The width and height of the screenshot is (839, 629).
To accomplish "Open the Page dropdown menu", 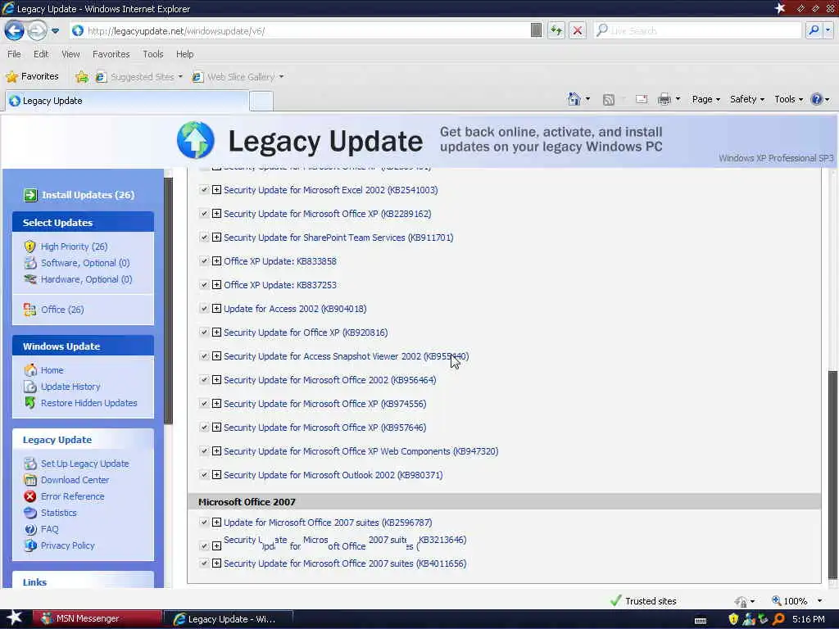I will (705, 99).
